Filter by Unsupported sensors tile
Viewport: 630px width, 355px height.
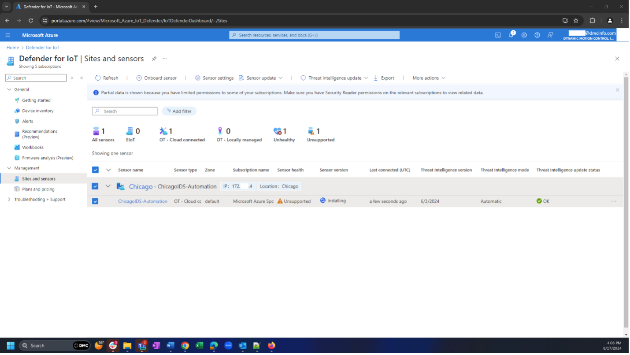321,134
